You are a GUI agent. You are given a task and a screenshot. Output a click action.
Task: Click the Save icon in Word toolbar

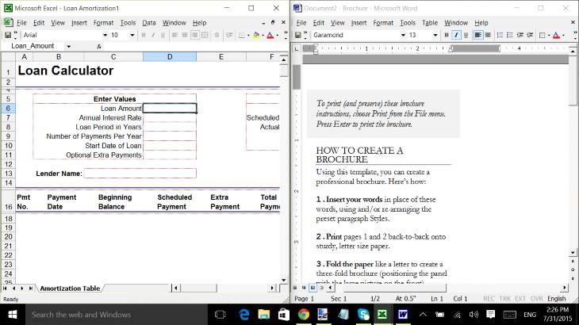tap(297, 35)
